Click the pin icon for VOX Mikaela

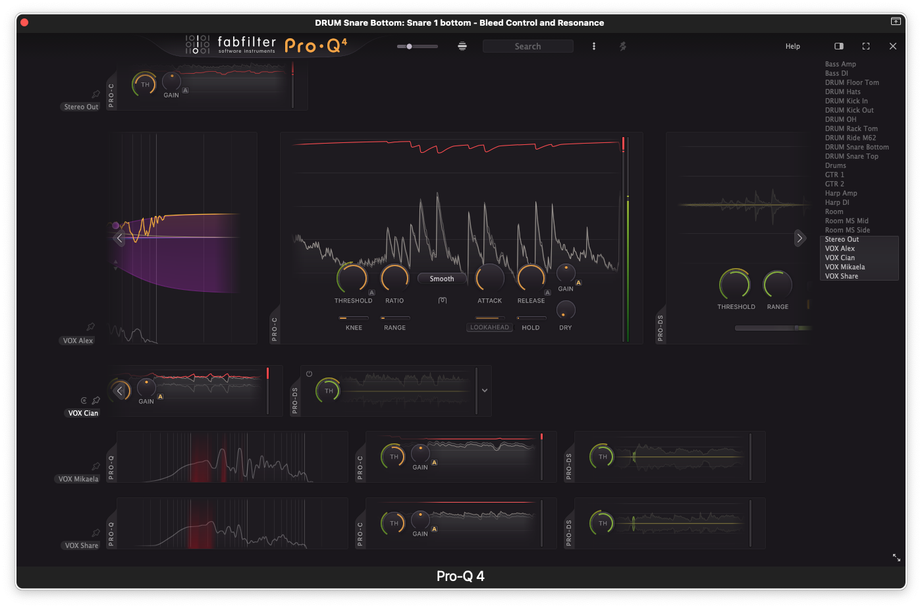point(95,466)
